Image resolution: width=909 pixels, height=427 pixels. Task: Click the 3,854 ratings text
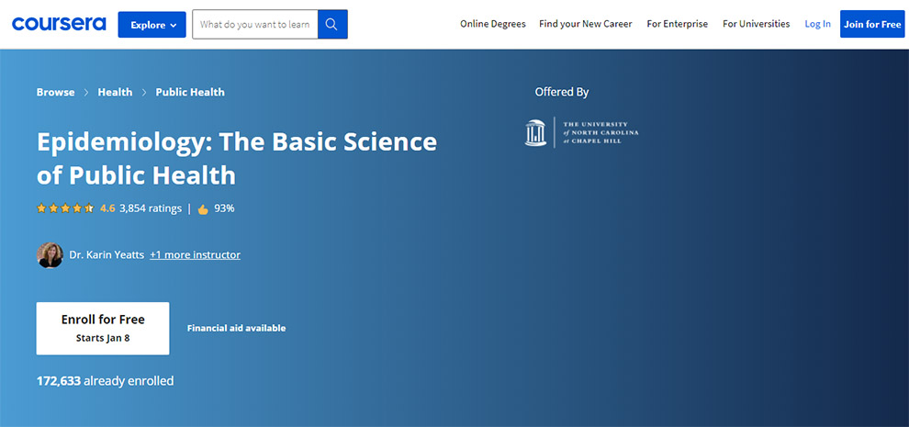(x=151, y=208)
